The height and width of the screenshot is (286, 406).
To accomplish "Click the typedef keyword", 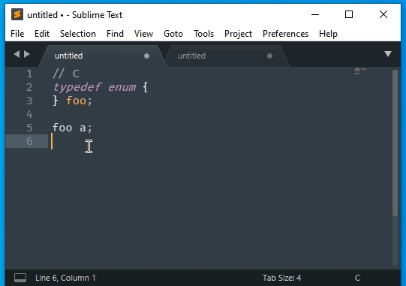I will pos(77,88).
